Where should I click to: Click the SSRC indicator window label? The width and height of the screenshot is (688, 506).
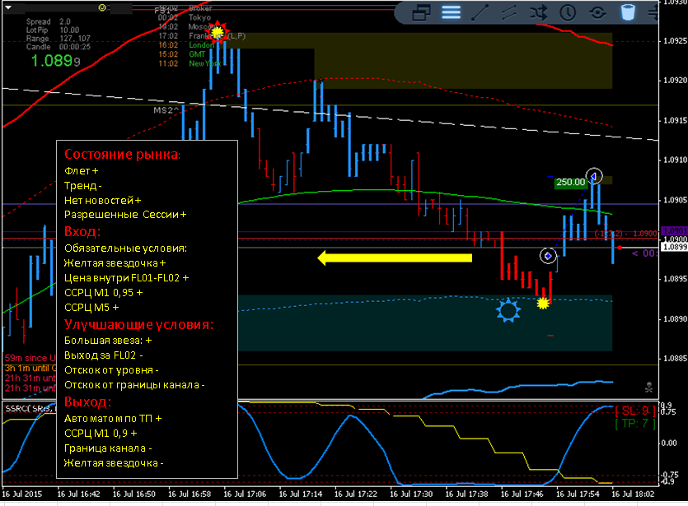click(x=29, y=409)
